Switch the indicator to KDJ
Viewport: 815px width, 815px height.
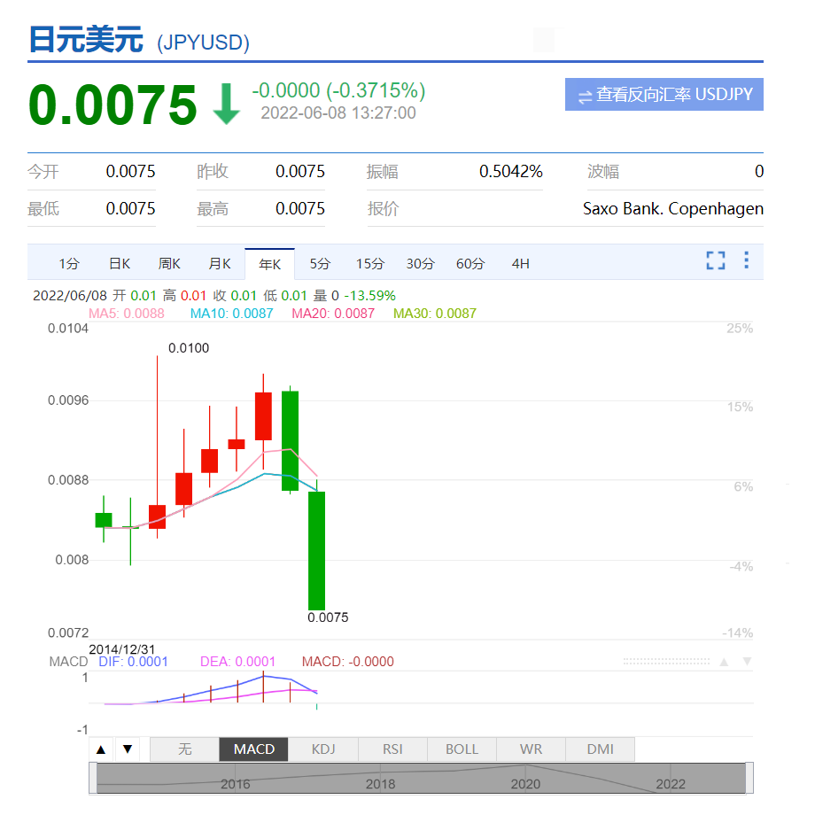(x=323, y=749)
